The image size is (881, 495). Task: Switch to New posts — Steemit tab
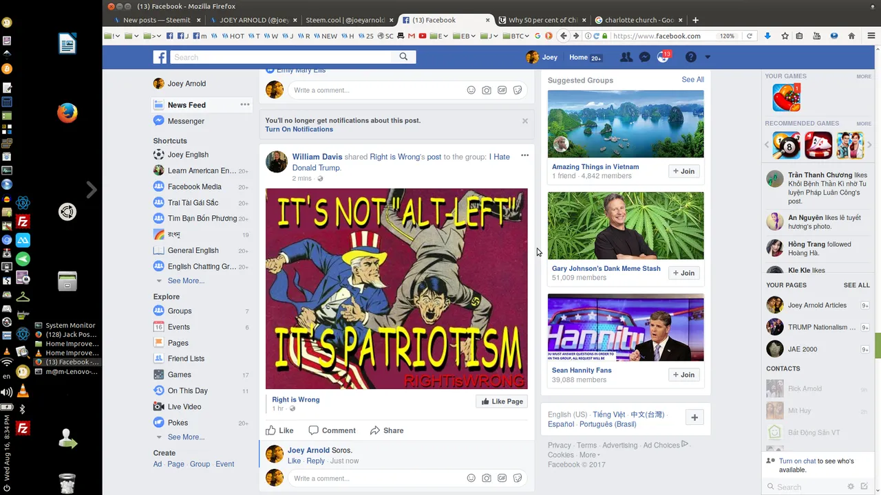point(156,20)
